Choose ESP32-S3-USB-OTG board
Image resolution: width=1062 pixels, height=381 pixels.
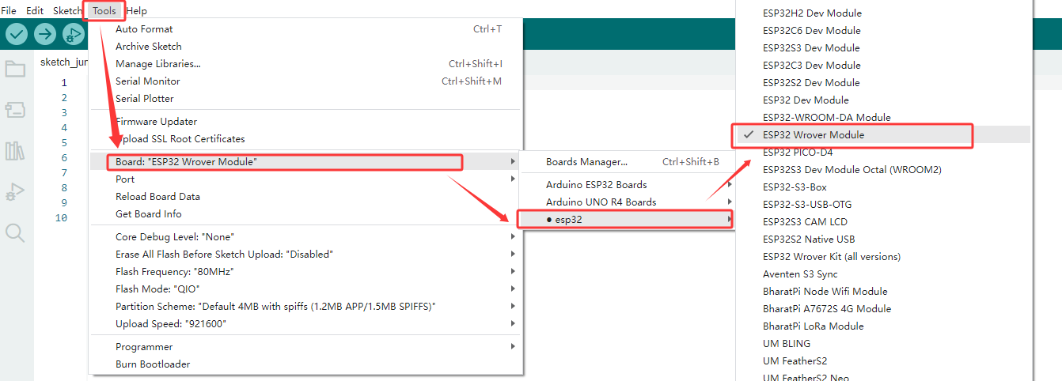884,205
